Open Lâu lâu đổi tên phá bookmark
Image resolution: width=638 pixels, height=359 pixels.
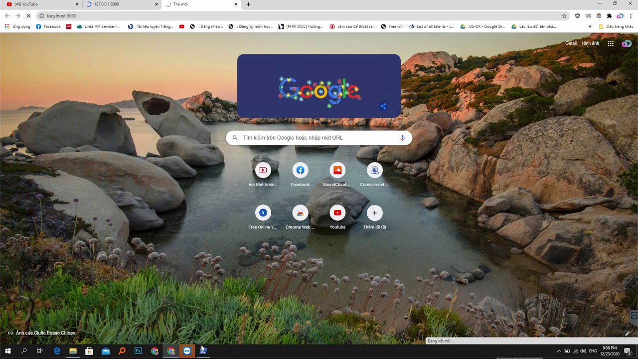click(x=533, y=26)
